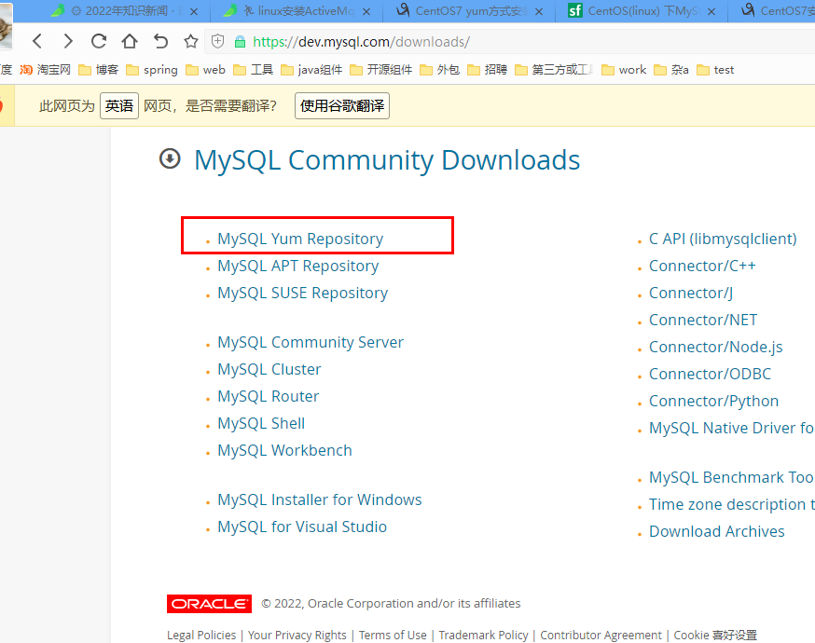Open Connector/C++ link
The image size is (815, 643).
[702, 266]
